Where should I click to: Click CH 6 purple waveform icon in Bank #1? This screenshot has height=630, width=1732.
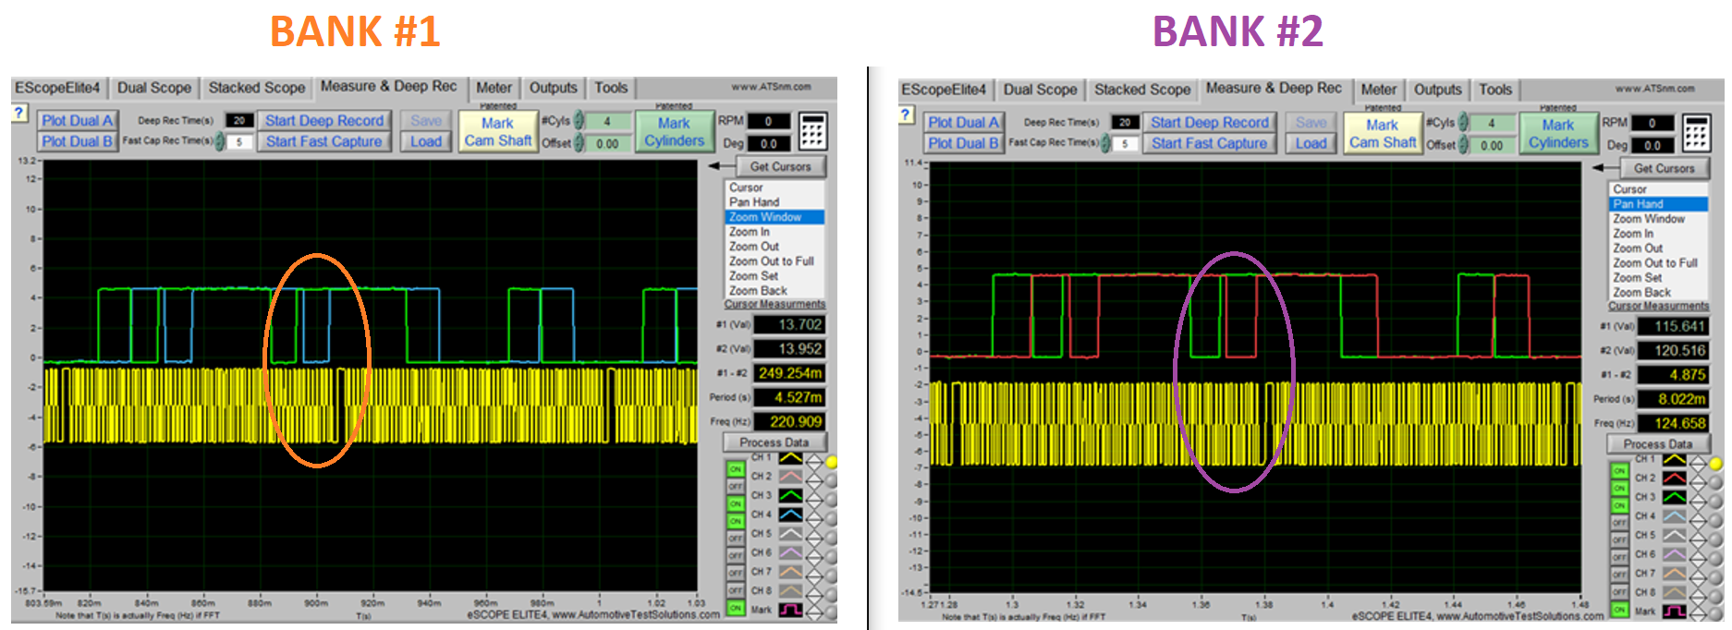tap(790, 552)
